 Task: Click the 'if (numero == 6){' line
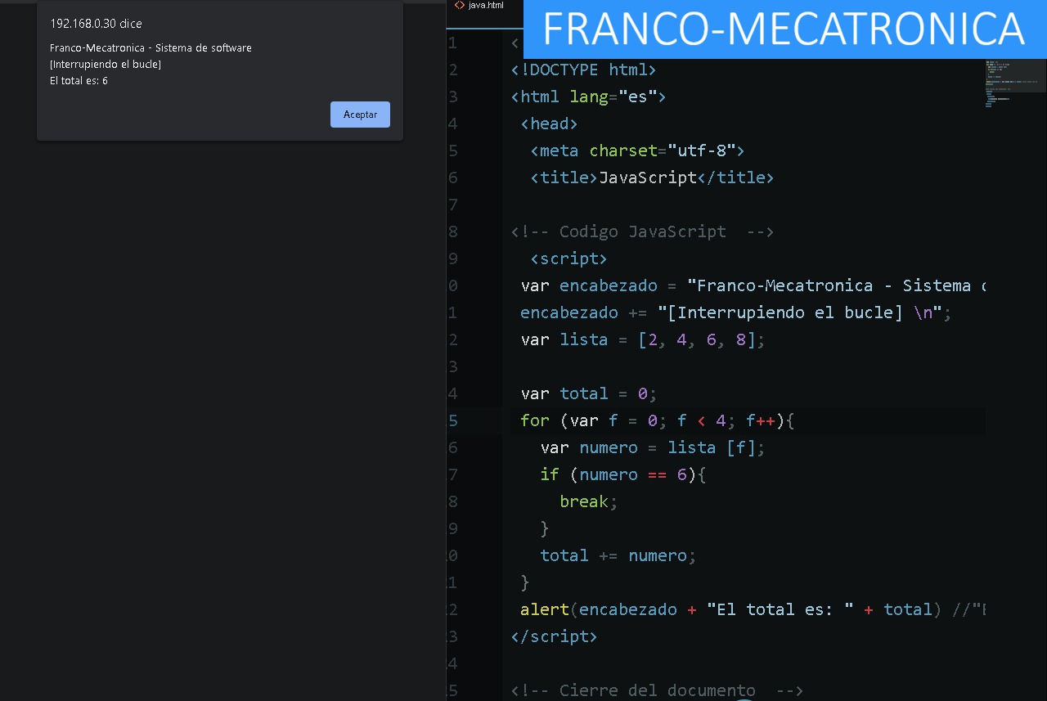point(622,474)
